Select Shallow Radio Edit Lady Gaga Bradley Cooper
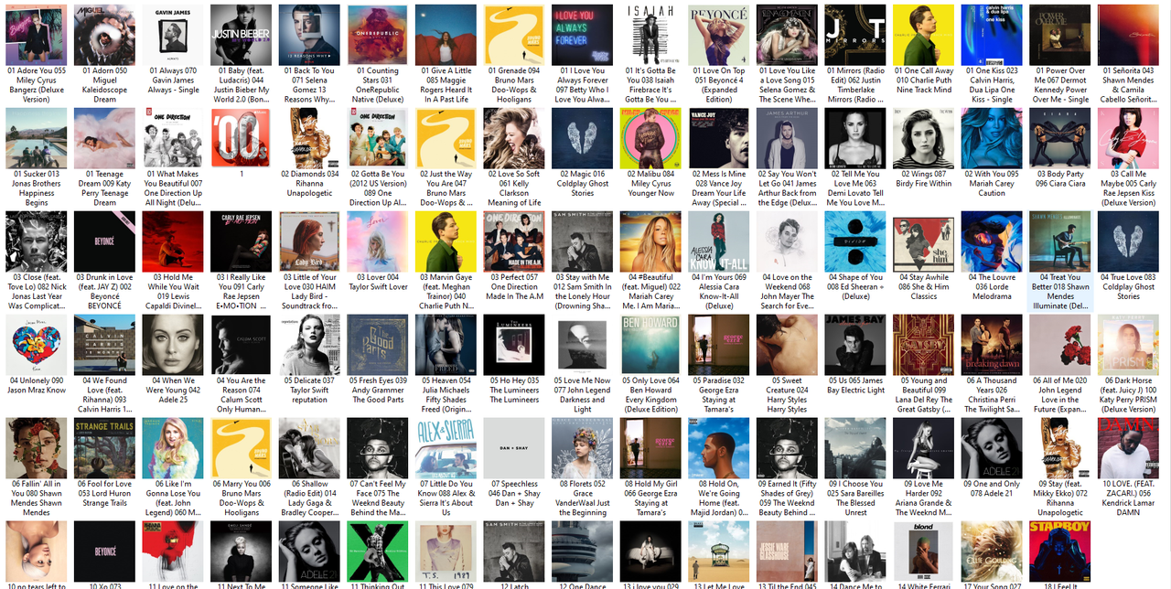The width and height of the screenshot is (1171, 589). coord(309,468)
